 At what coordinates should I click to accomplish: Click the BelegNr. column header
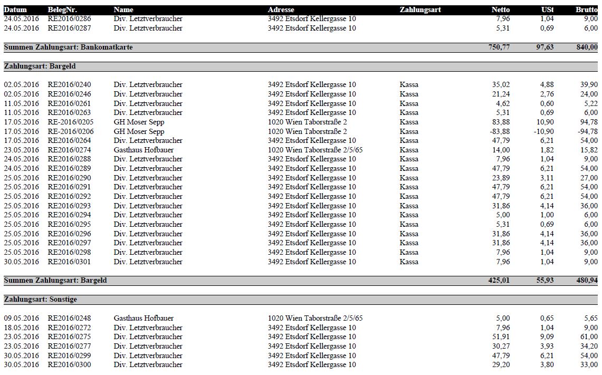point(62,9)
